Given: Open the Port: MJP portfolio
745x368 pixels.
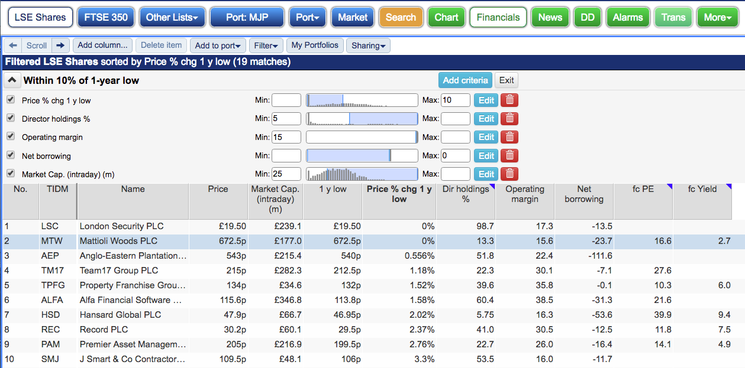Looking at the screenshot, I should tap(247, 17).
